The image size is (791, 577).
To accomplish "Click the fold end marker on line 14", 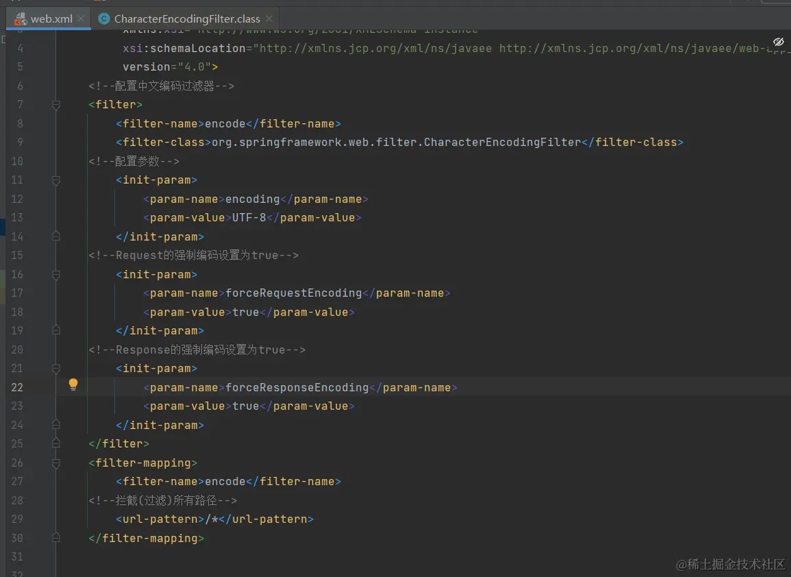I will pyautogui.click(x=56, y=236).
